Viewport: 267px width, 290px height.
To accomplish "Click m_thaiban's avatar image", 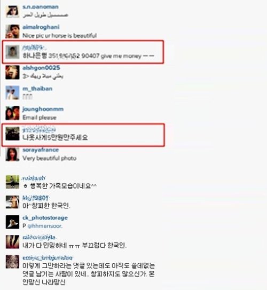I will [x=12, y=92].
